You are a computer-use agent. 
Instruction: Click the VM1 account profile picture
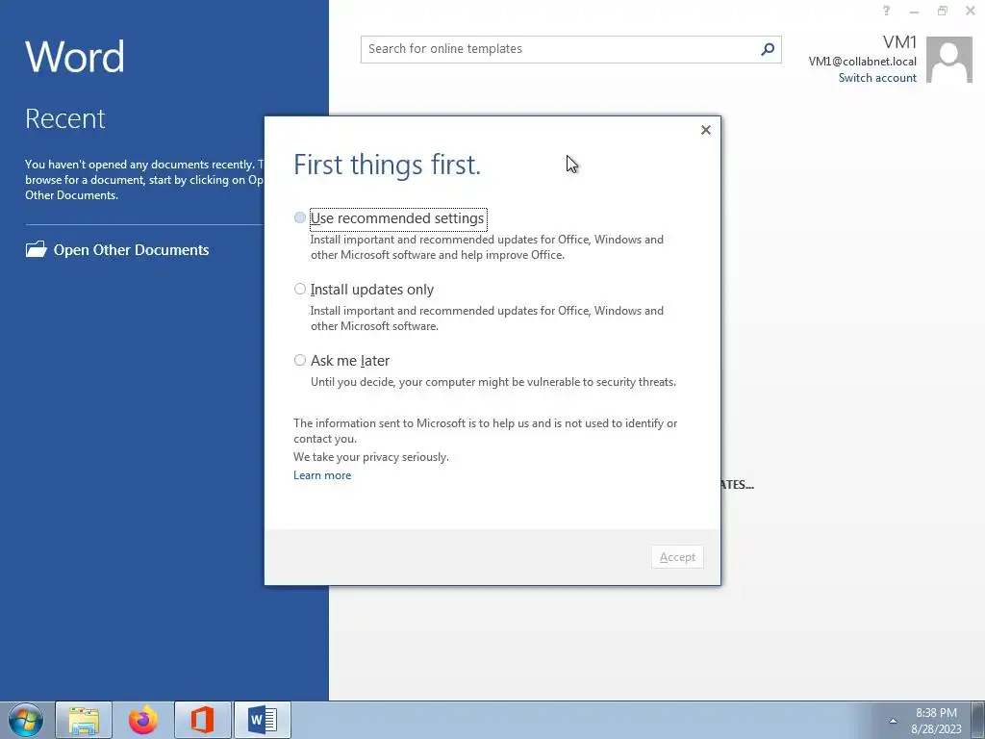949,60
